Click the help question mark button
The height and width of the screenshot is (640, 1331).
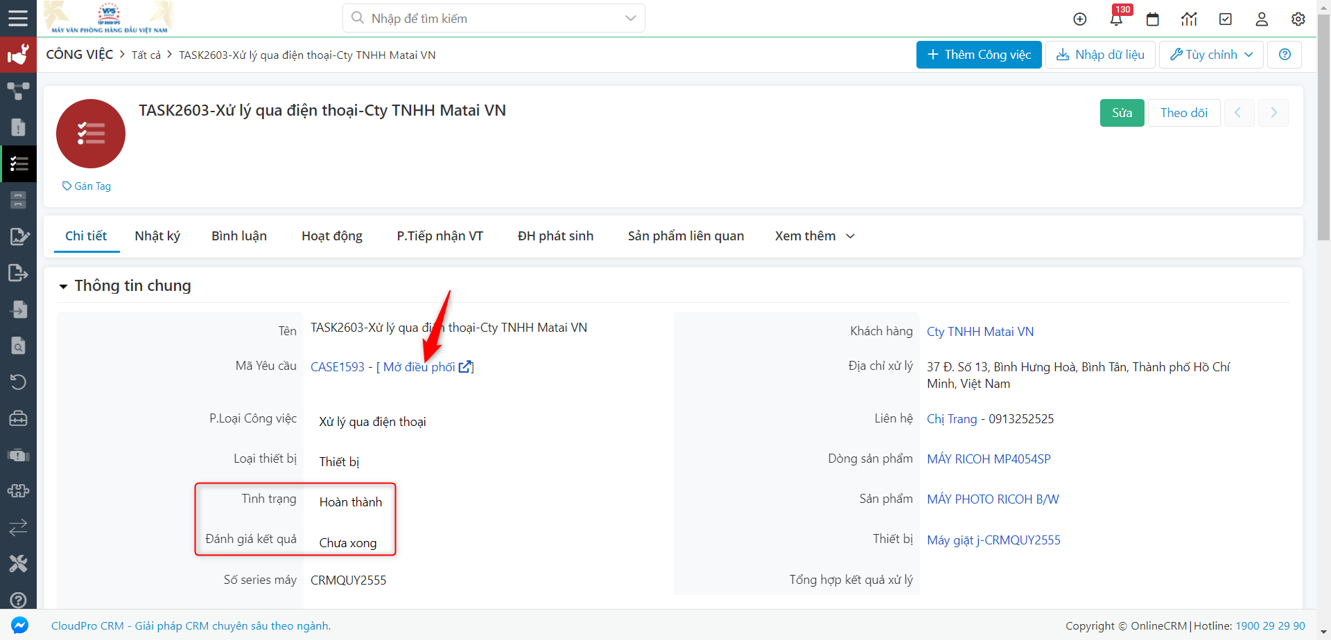tap(1285, 55)
